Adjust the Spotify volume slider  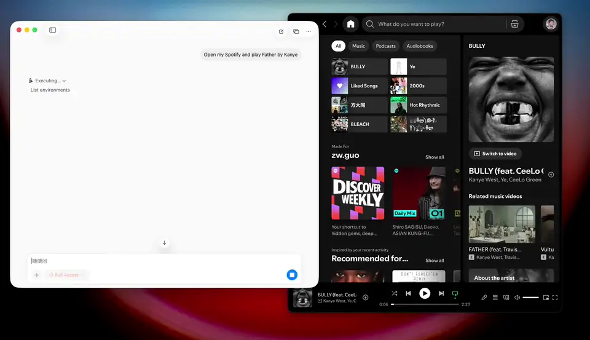tap(530, 298)
